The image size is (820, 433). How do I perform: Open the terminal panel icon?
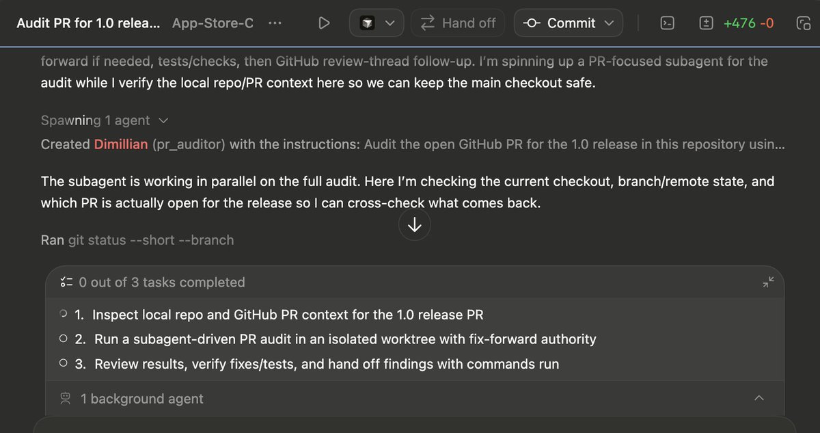(x=667, y=23)
